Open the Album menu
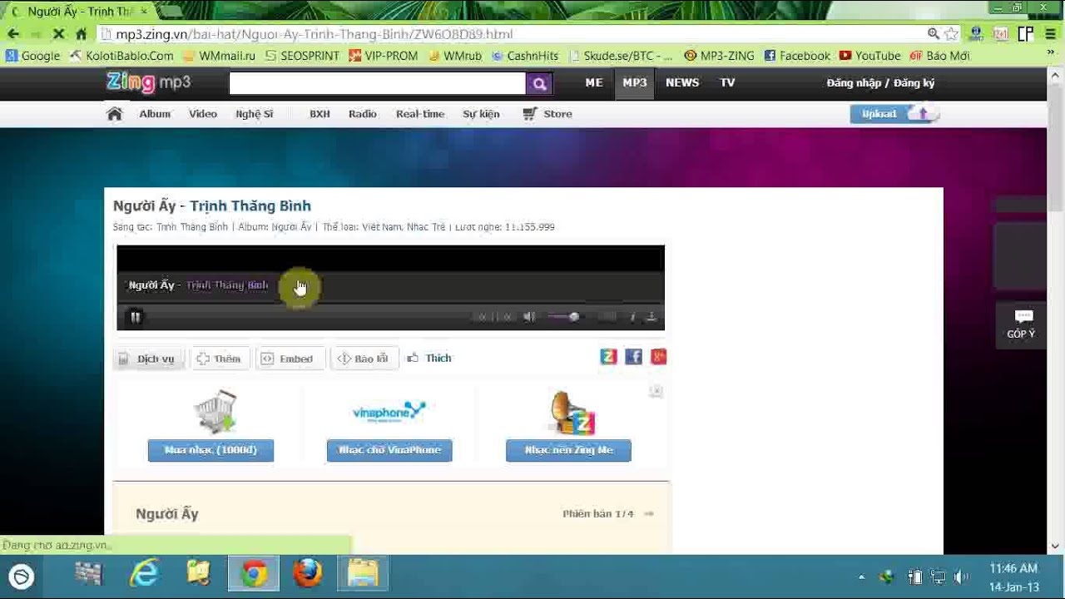 tap(155, 114)
